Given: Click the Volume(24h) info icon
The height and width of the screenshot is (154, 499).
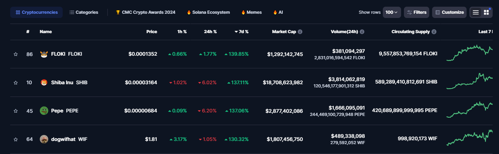Looking at the screenshot, I should [x=362, y=32].
